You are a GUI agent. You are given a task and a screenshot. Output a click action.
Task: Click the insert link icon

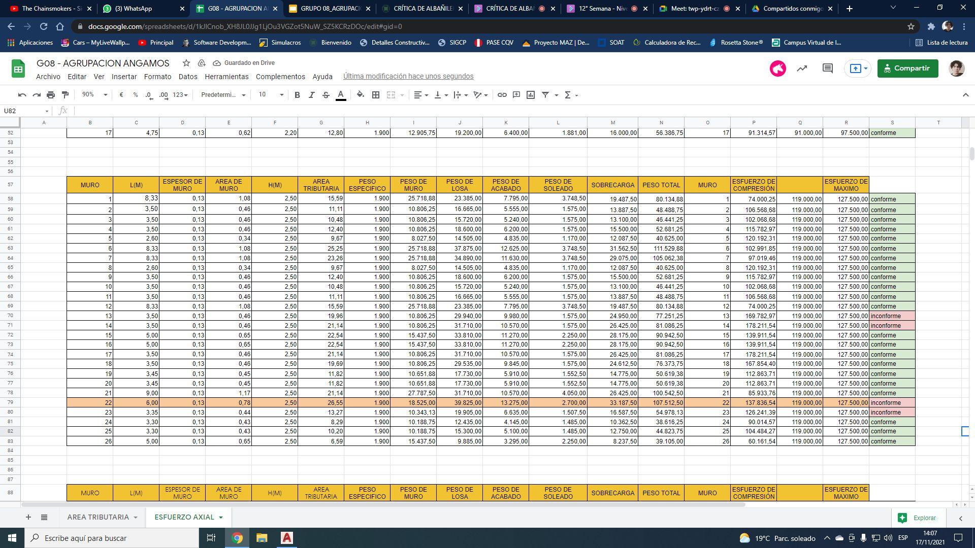point(502,95)
